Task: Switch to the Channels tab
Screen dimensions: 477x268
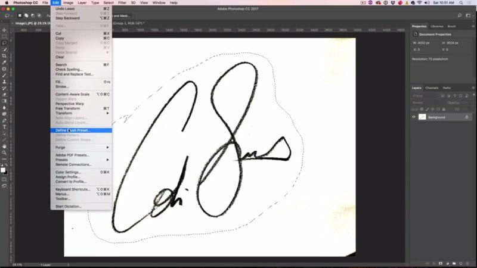Action: pyautogui.click(x=432, y=88)
